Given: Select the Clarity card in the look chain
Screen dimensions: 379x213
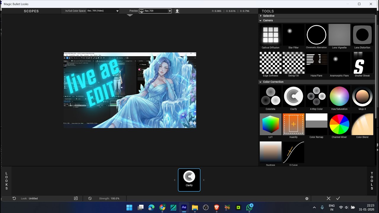Looking at the screenshot, I should tap(189, 180).
